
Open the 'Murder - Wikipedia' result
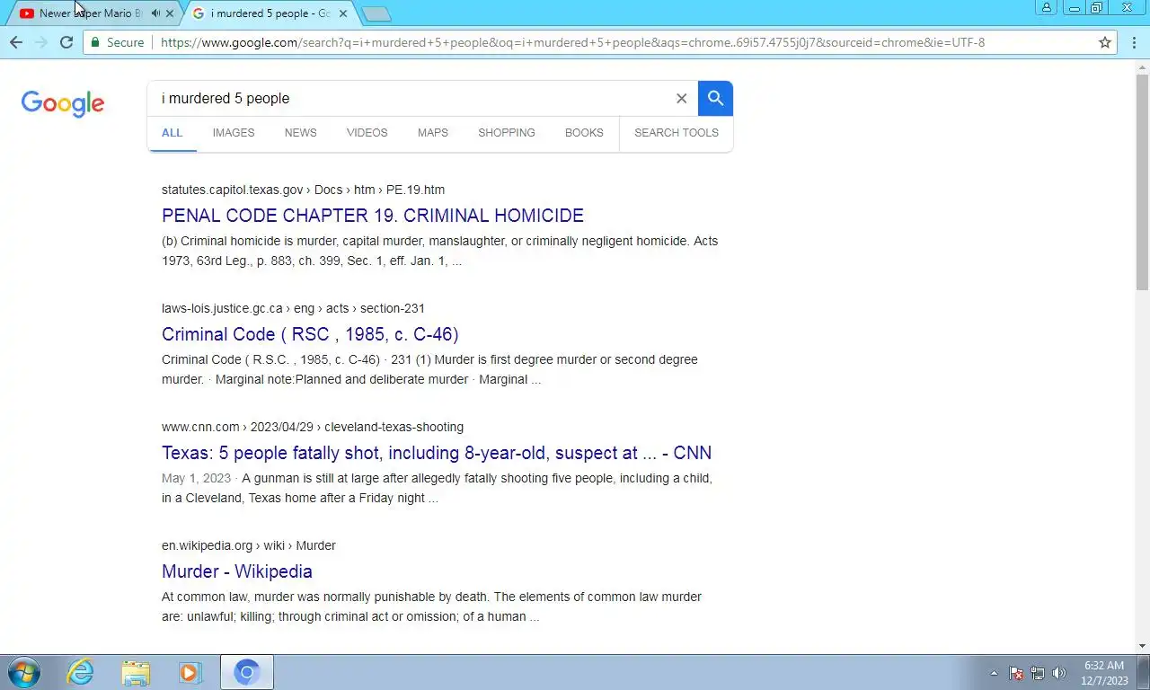click(x=237, y=571)
